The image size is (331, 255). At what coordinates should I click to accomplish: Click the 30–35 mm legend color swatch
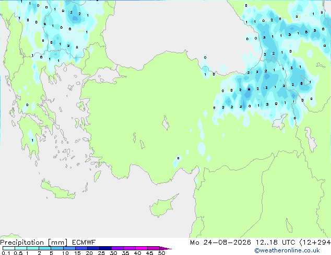(x=117, y=248)
